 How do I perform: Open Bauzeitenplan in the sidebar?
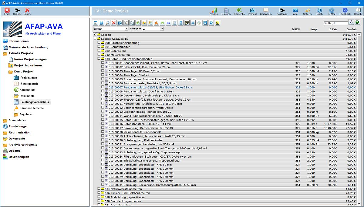pyautogui.click(x=16, y=157)
